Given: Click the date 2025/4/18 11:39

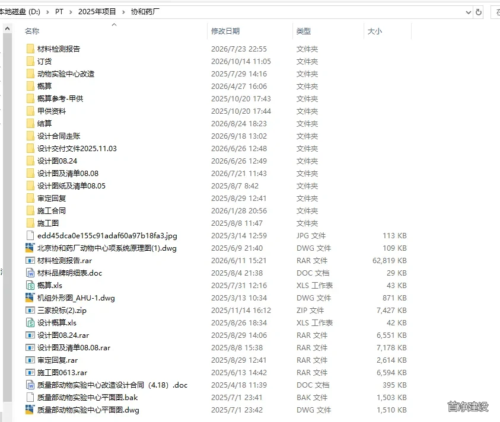Looking at the screenshot, I should click(x=239, y=385).
